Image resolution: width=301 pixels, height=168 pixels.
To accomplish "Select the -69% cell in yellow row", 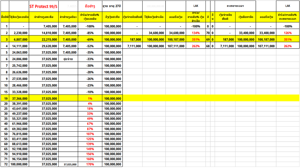I will pyautogui.click(x=90, y=40).
